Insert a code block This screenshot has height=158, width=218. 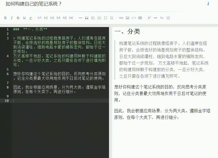134,18
